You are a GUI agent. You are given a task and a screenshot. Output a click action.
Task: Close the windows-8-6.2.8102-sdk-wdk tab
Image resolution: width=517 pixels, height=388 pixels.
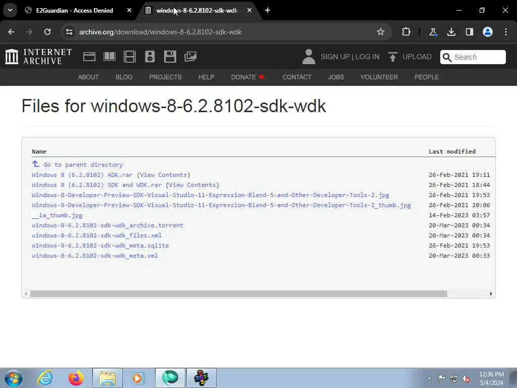249,10
